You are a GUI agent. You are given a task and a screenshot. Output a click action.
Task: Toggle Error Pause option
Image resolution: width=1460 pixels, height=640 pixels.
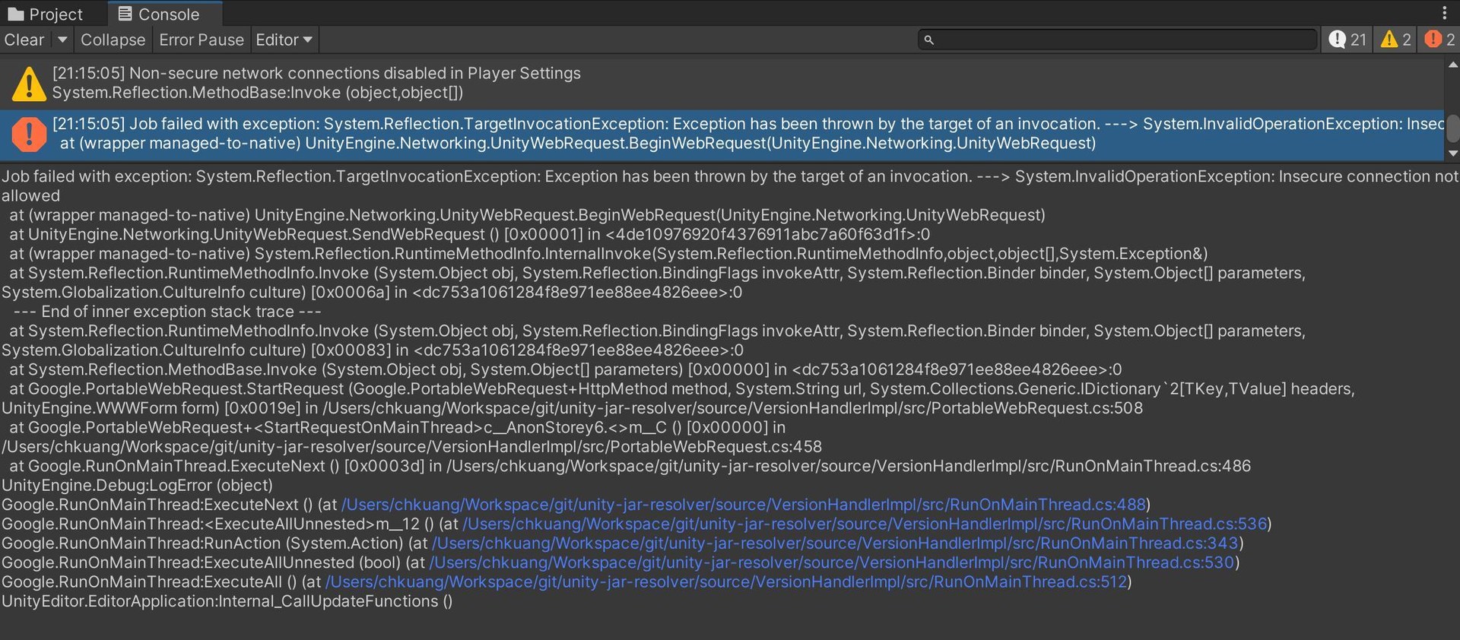click(202, 40)
